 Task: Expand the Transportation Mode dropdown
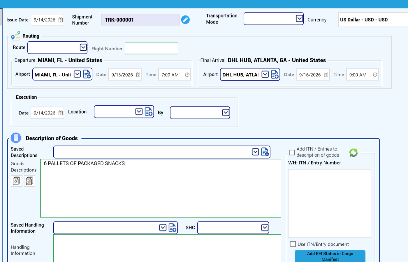(299, 19)
